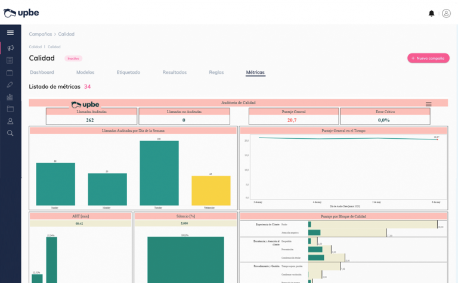This screenshot has width=458, height=283.
Task: Go to the Resultados tab
Action: pos(174,72)
